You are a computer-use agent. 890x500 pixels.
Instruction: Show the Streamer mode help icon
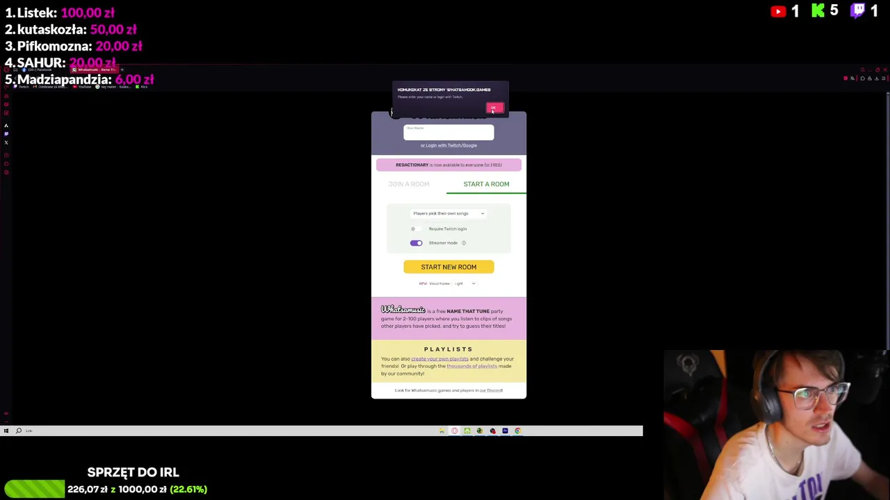[x=464, y=242]
